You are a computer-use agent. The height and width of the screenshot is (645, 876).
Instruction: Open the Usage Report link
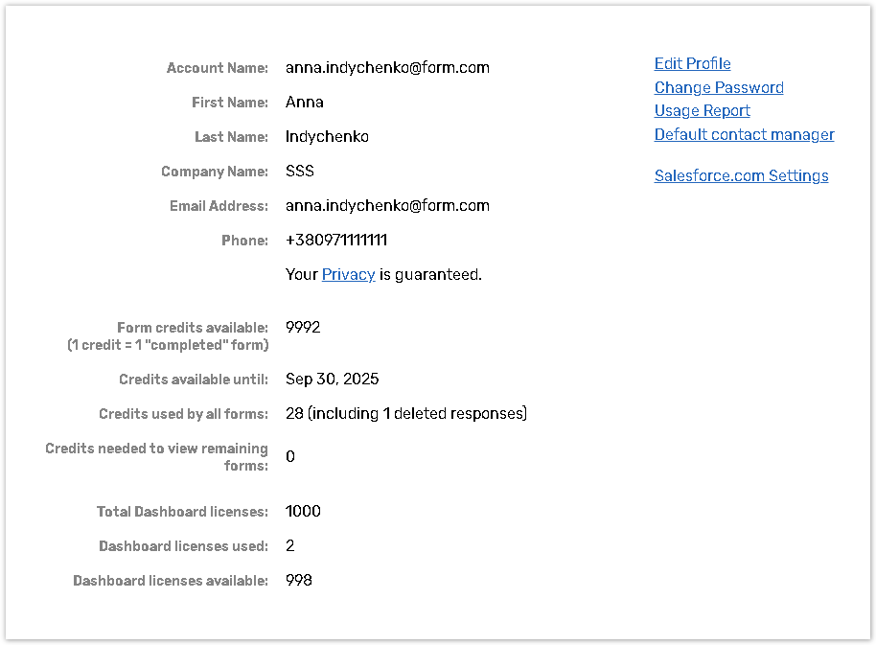coord(702,111)
